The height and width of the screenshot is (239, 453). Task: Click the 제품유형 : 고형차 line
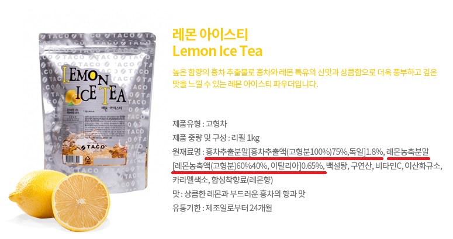(x=200, y=124)
